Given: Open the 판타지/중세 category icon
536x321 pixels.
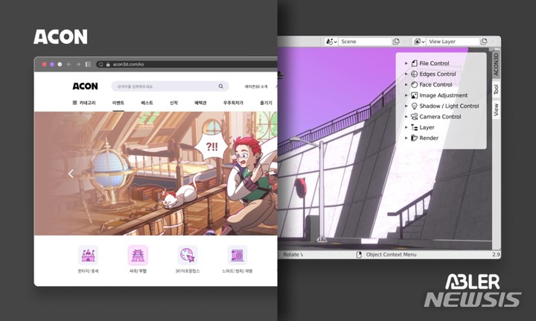Looking at the screenshot, I should 88,255.
